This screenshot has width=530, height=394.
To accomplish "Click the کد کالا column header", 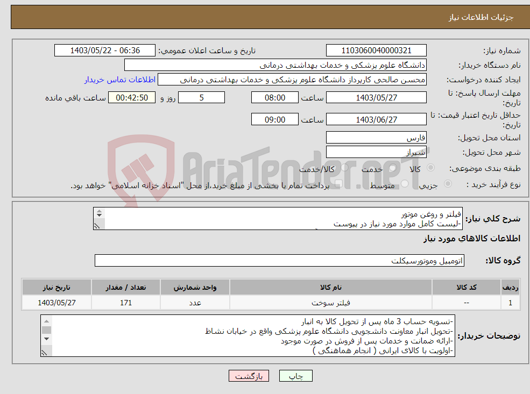I will click(467, 288).
